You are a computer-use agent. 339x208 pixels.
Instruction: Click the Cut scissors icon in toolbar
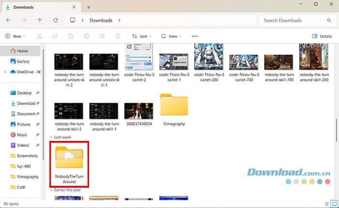point(39,36)
